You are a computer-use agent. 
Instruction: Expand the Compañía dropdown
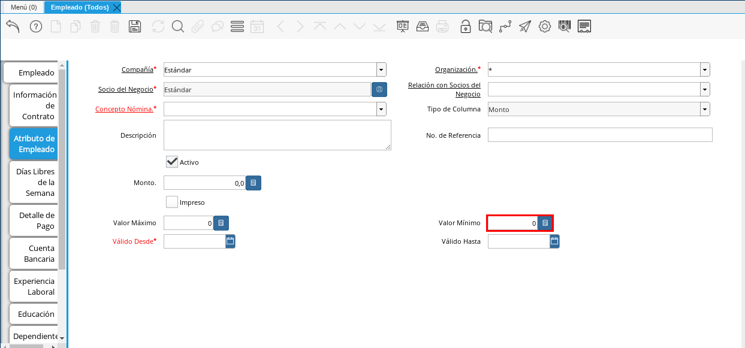tap(381, 69)
